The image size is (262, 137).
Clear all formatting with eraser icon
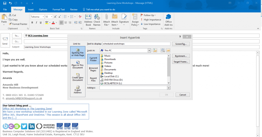[x=80, y=17]
